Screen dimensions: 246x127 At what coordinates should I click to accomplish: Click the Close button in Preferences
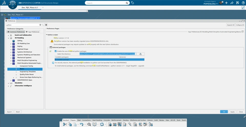click(x=241, y=112)
